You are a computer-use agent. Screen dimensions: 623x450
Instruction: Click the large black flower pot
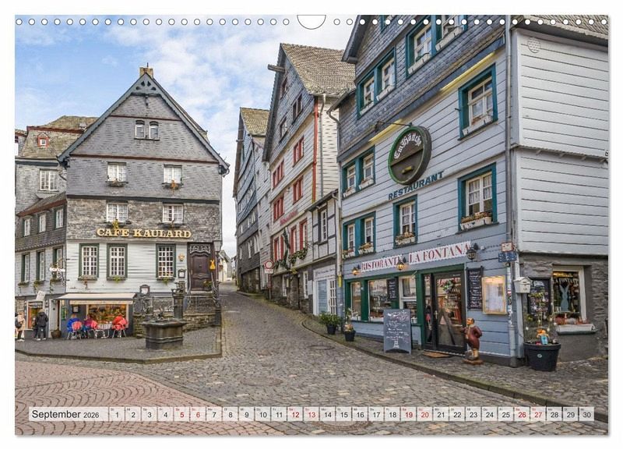click(542, 355)
